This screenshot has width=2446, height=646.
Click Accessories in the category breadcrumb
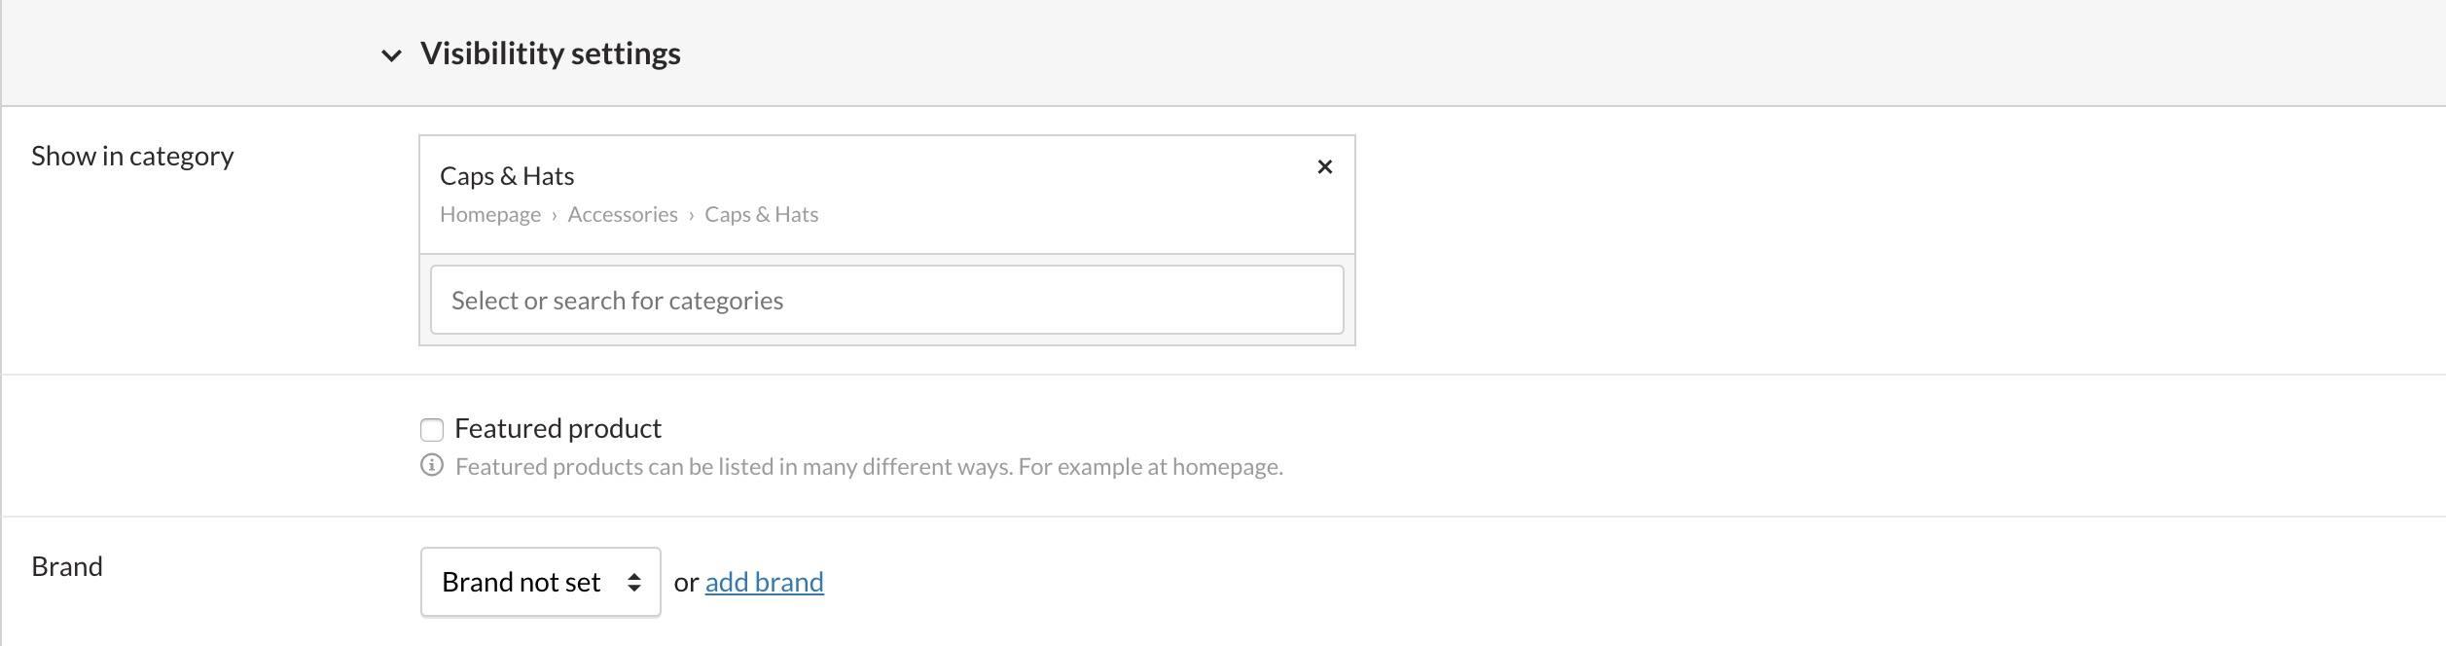pos(623,215)
